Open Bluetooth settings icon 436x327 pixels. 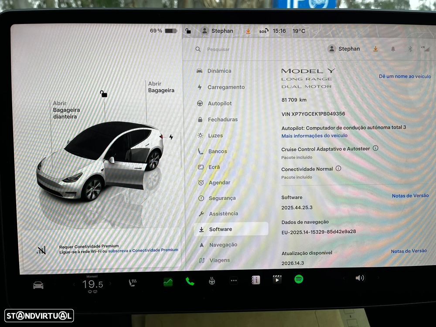pos(410,49)
